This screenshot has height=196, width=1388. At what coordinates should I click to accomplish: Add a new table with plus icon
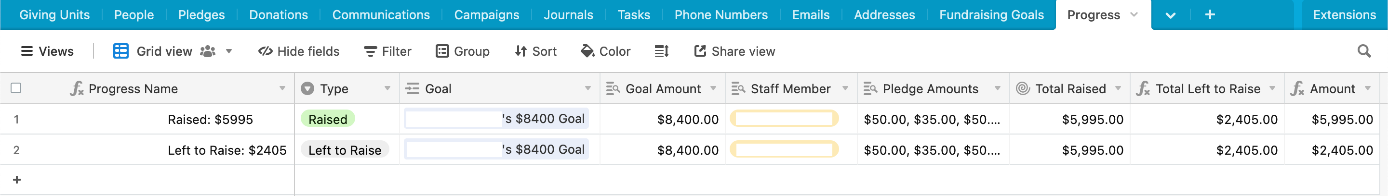(1210, 14)
